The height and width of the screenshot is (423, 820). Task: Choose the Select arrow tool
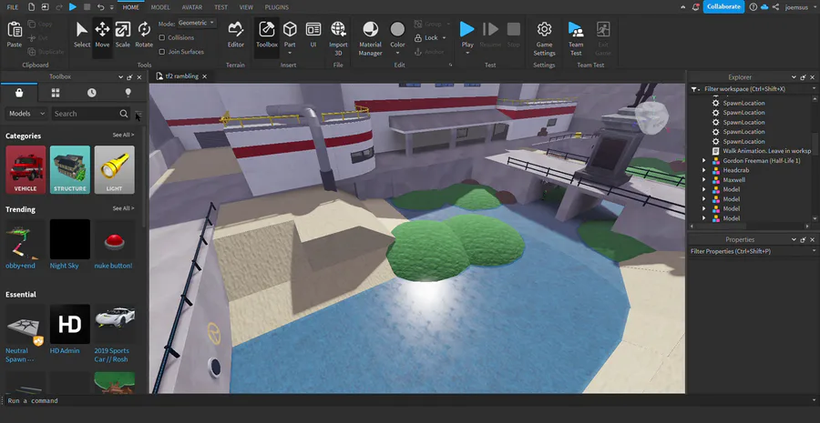pos(82,35)
